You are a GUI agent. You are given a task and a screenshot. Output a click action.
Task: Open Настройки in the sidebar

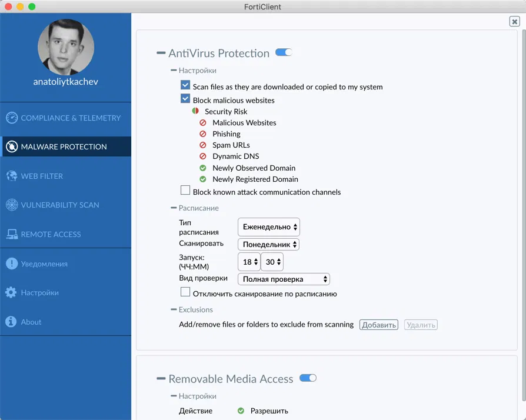point(66,292)
